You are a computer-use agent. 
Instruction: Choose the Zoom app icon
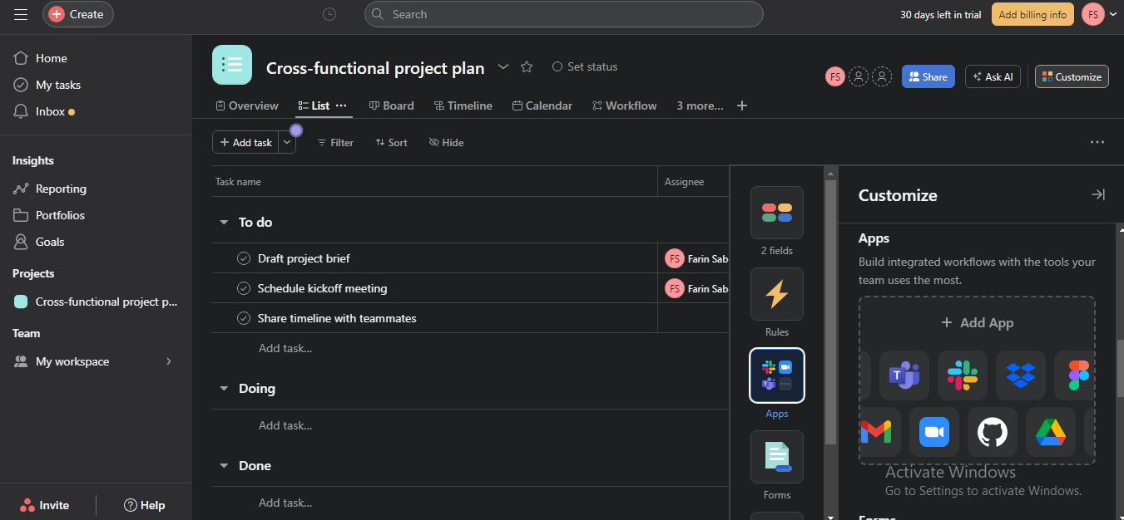tap(934, 432)
